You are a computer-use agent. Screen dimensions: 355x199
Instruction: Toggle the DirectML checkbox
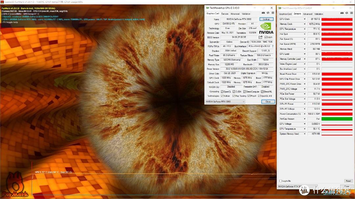coord(262,92)
